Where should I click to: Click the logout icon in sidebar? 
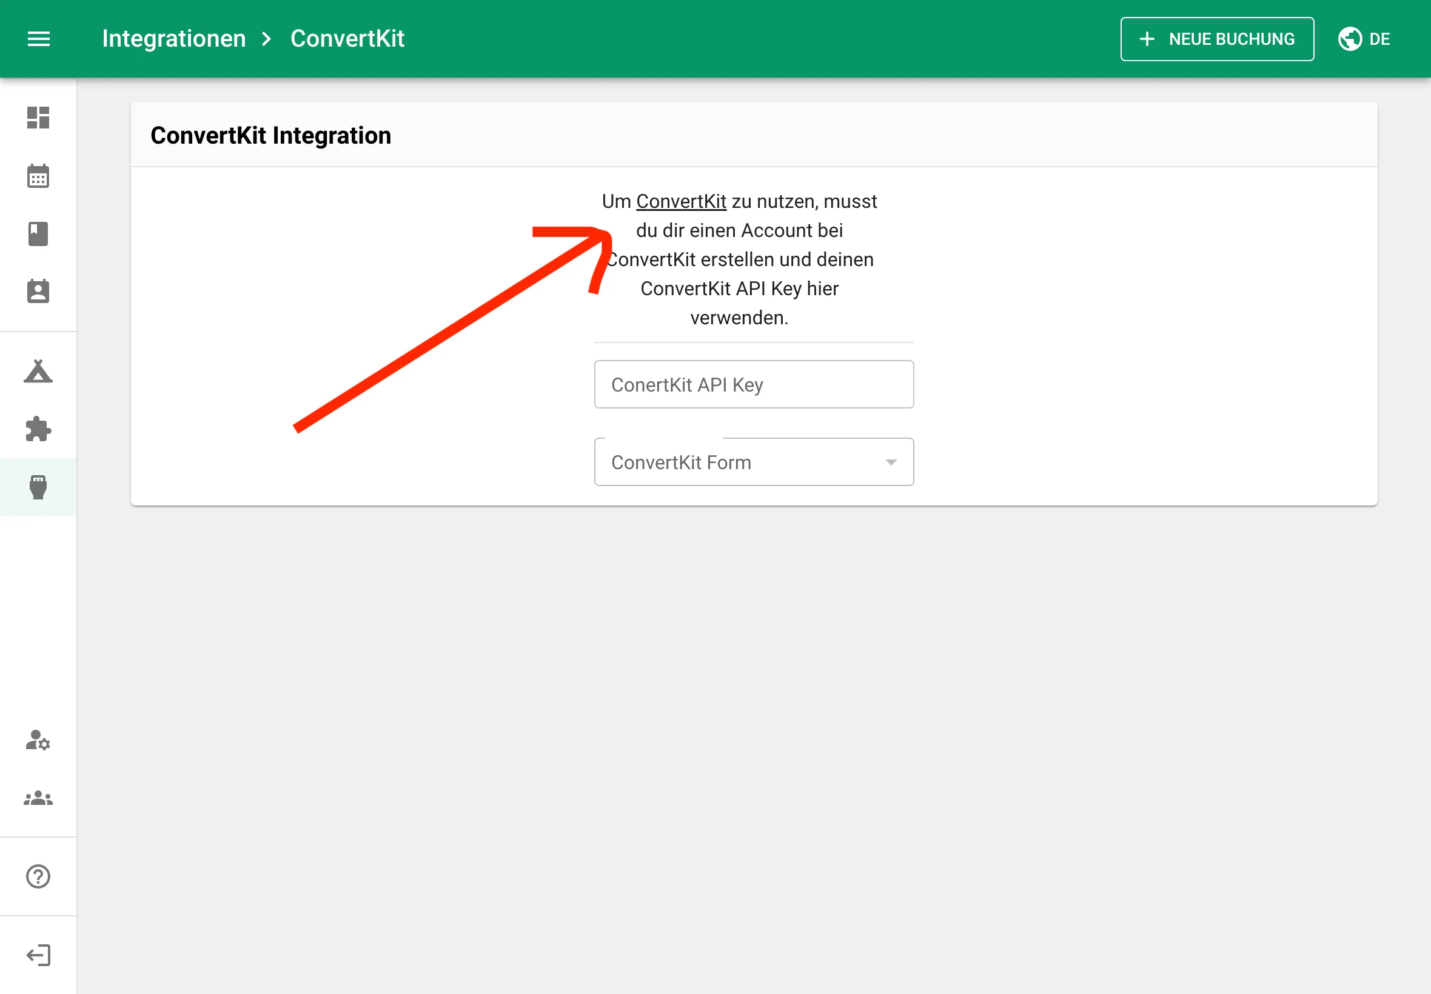click(38, 955)
